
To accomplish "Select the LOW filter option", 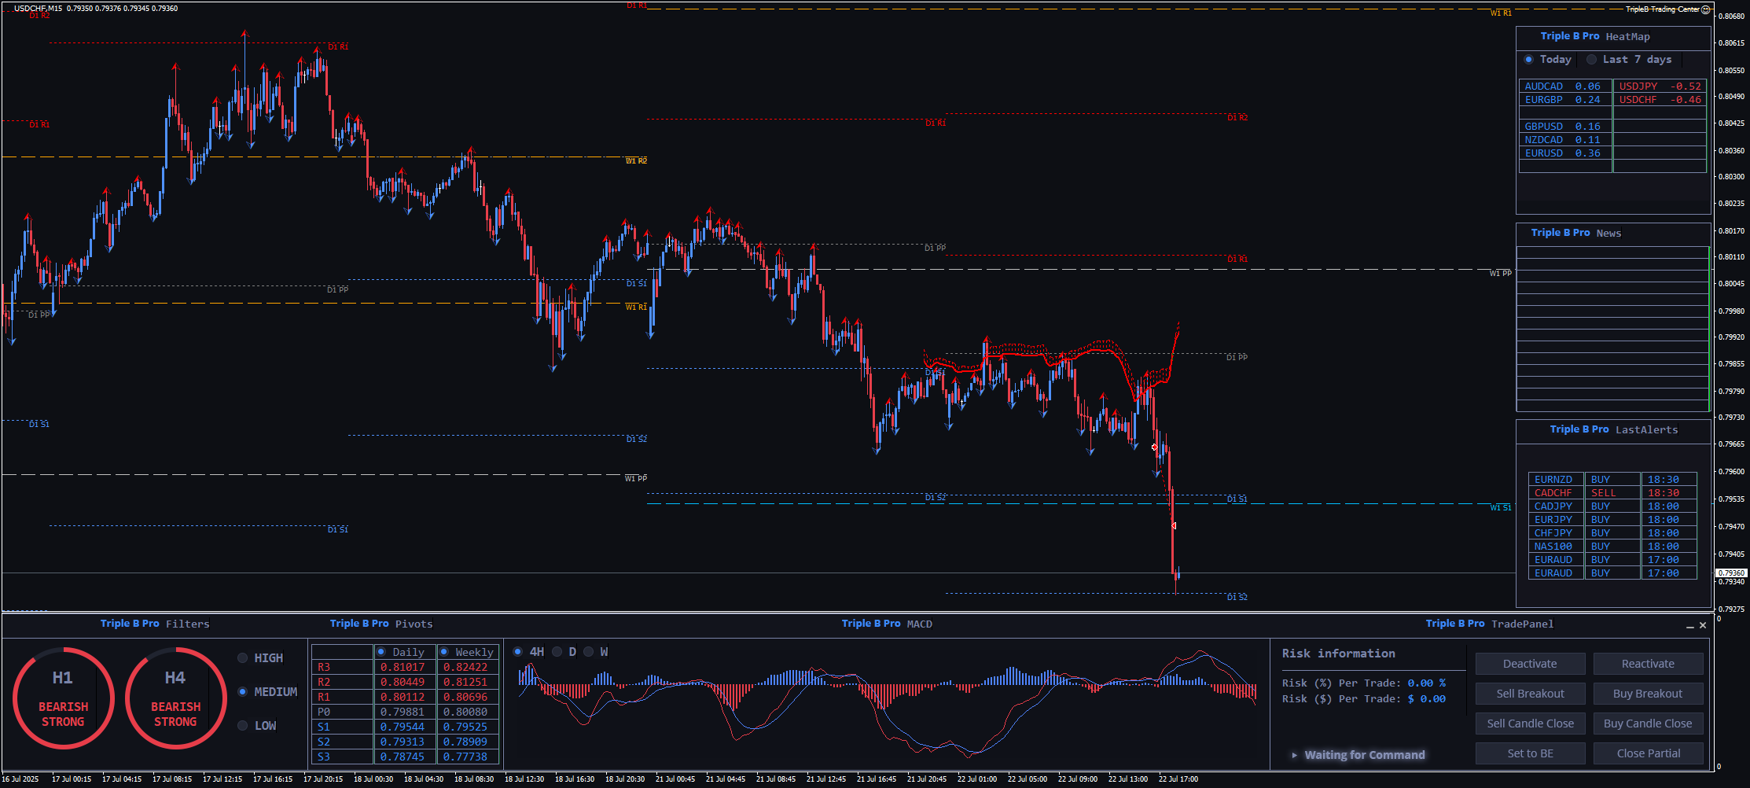I will point(242,726).
